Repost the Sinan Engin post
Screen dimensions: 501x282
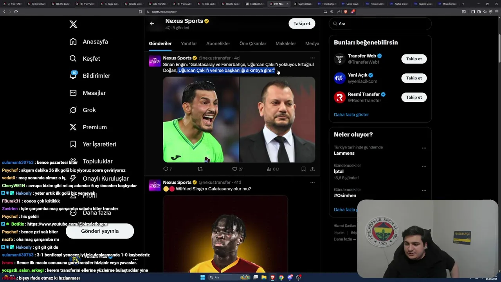tap(200, 169)
